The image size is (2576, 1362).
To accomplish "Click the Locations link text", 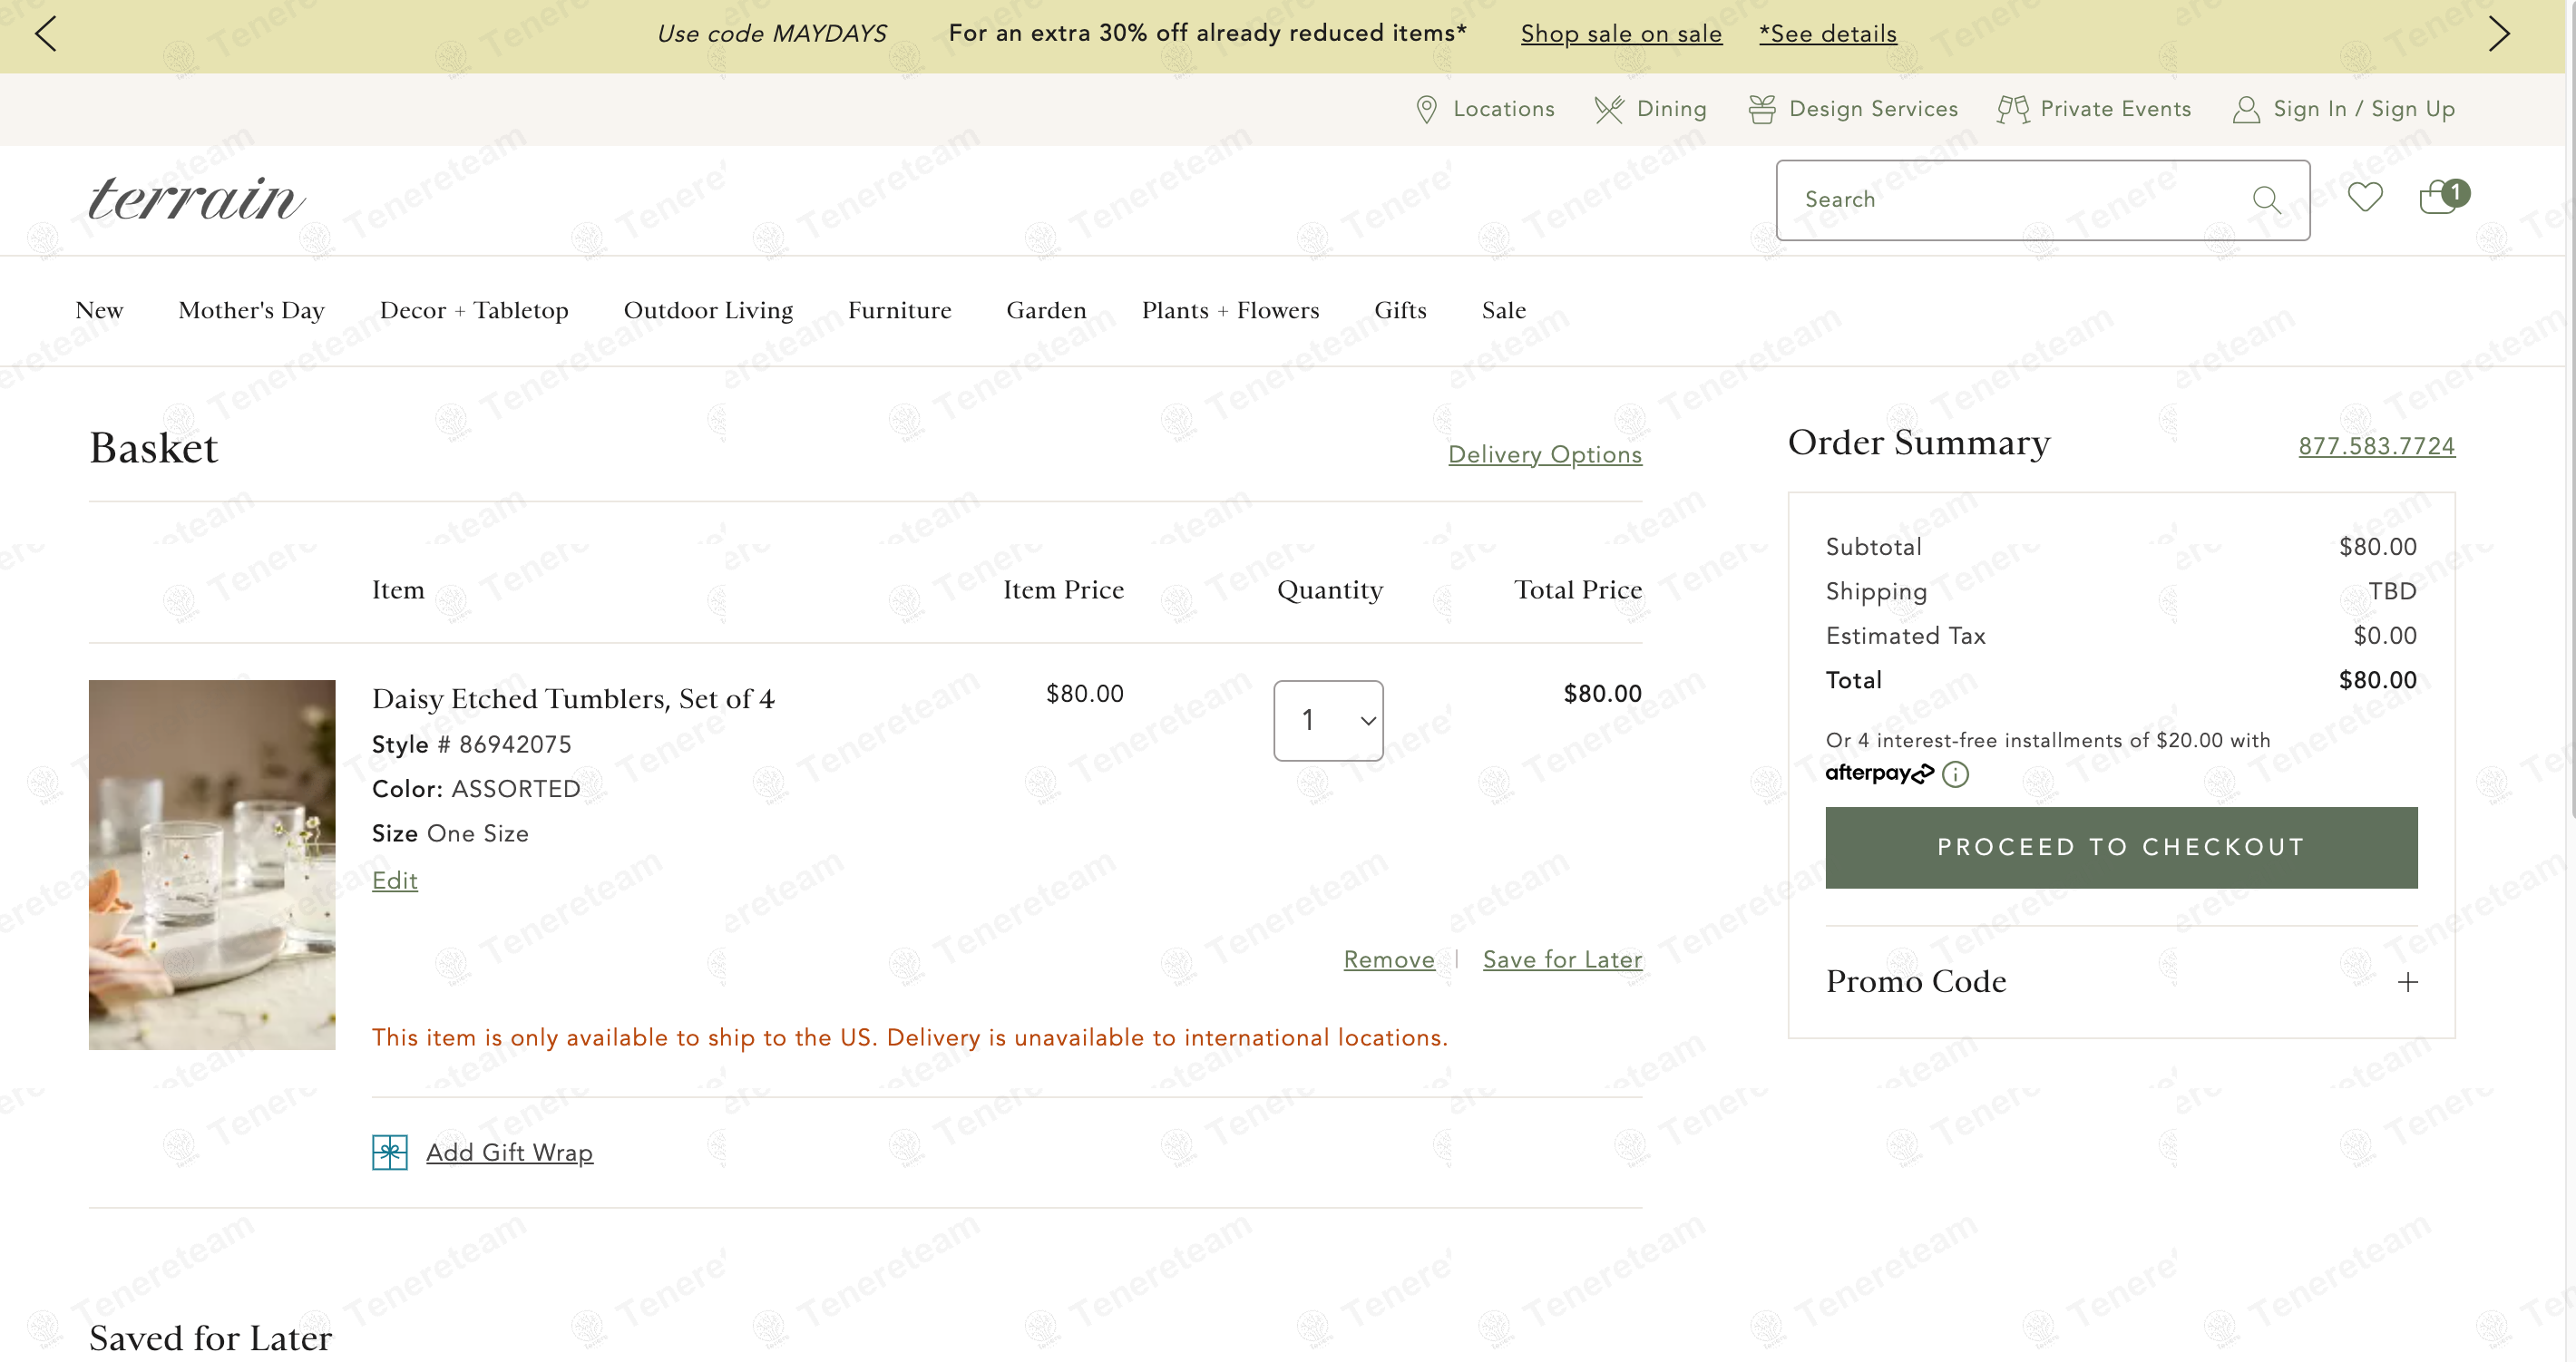I will [x=1503, y=109].
